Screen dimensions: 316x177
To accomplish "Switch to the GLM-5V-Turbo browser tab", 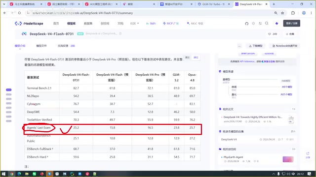I will (214, 4).
